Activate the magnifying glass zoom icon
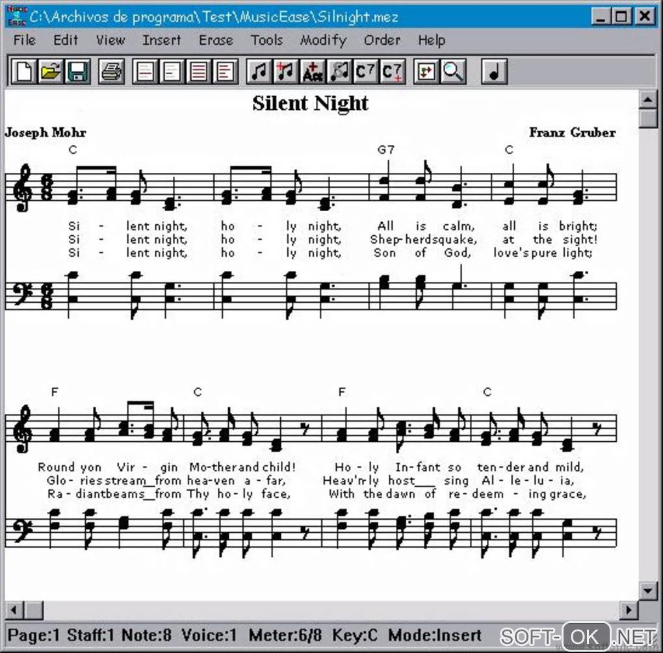The image size is (663, 653). (453, 71)
